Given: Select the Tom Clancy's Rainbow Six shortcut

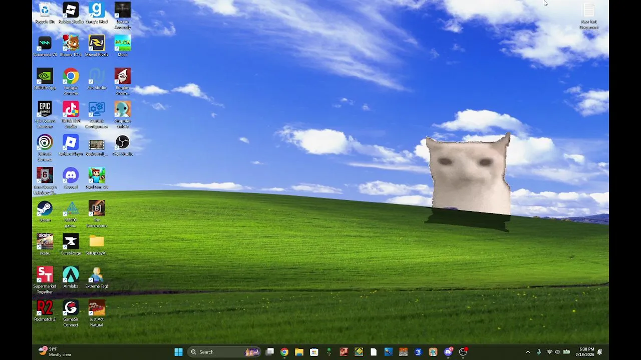Looking at the screenshot, I should tap(45, 181).
